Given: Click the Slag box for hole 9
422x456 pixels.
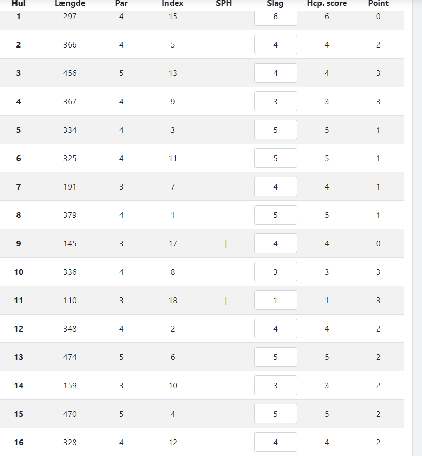Looking at the screenshot, I should [276, 243].
